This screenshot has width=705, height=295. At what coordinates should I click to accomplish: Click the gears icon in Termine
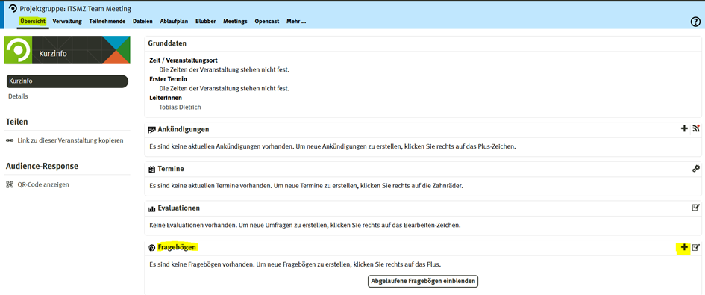[696, 169]
